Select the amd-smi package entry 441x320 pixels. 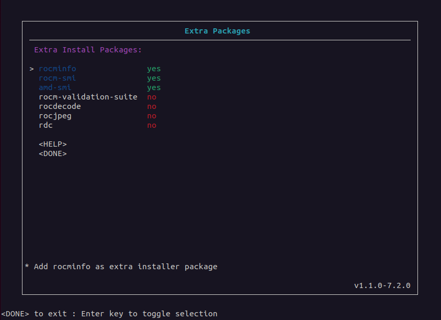click(55, 87)
